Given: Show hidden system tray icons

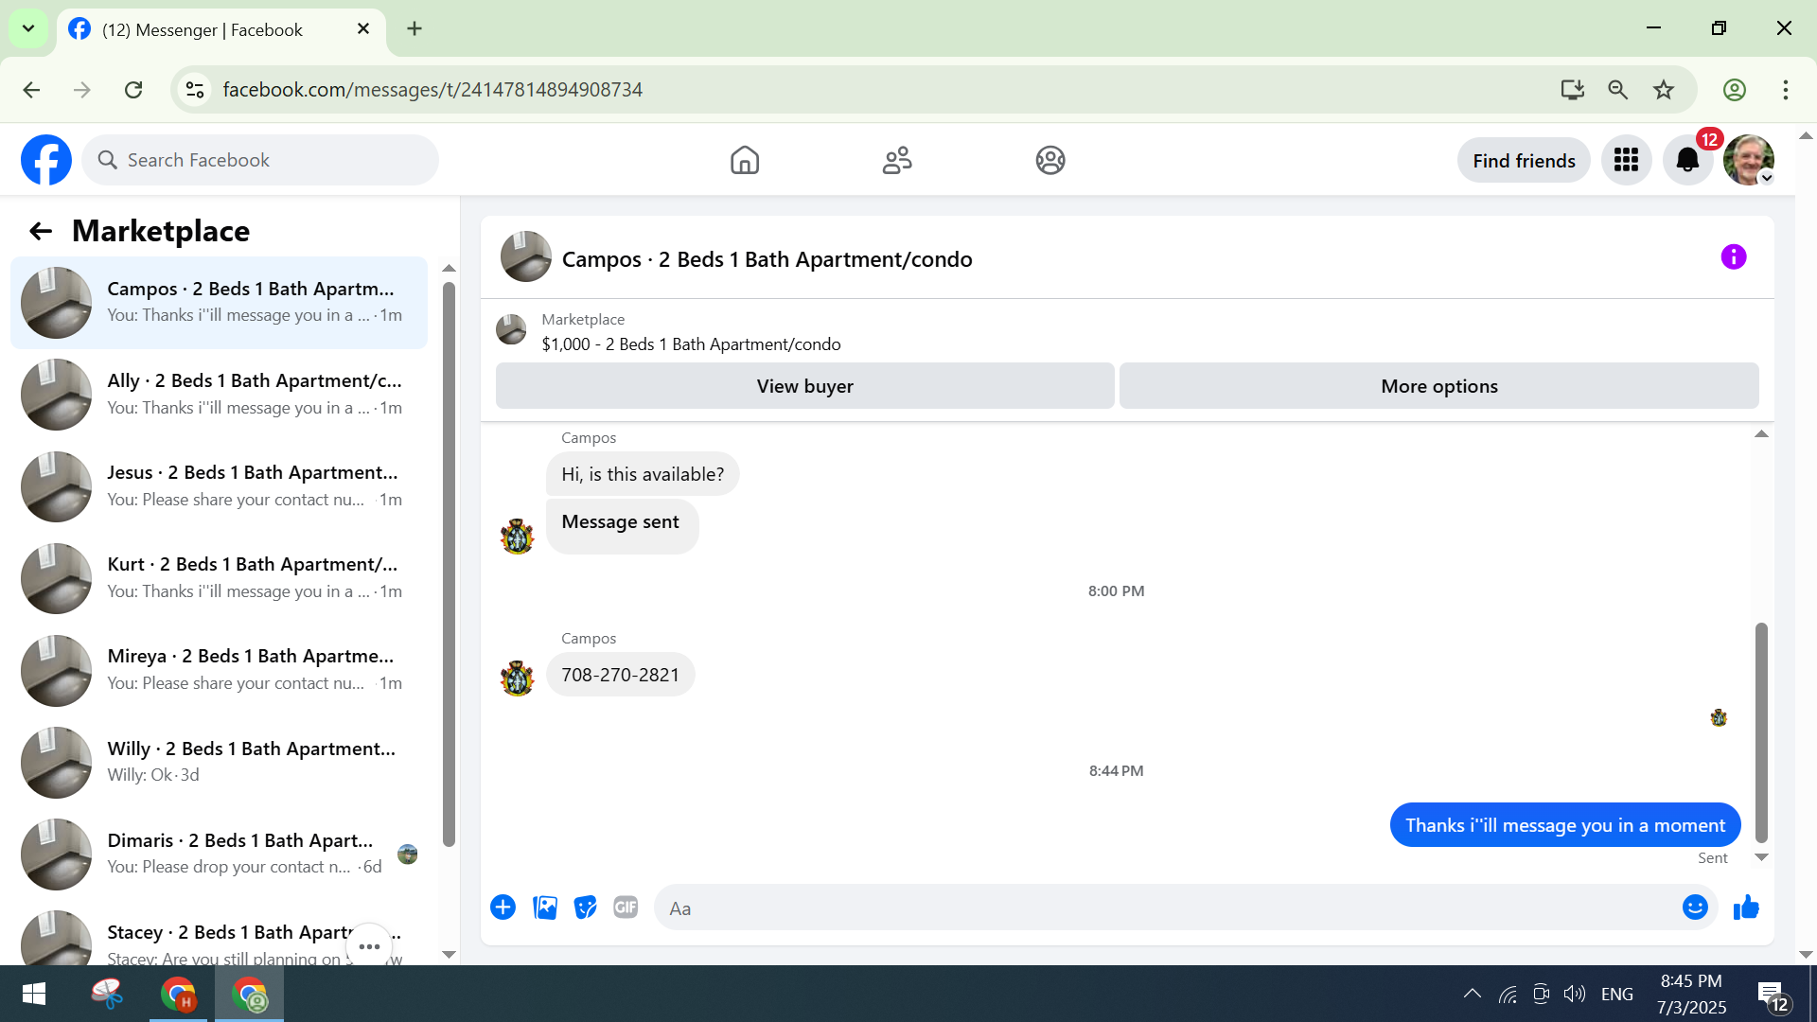Looking at the screenshot, I should click(1472, 994).
